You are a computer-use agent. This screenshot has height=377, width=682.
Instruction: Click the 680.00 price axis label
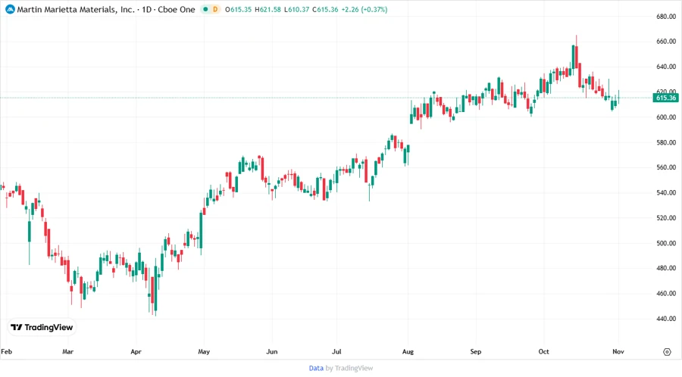666,17
